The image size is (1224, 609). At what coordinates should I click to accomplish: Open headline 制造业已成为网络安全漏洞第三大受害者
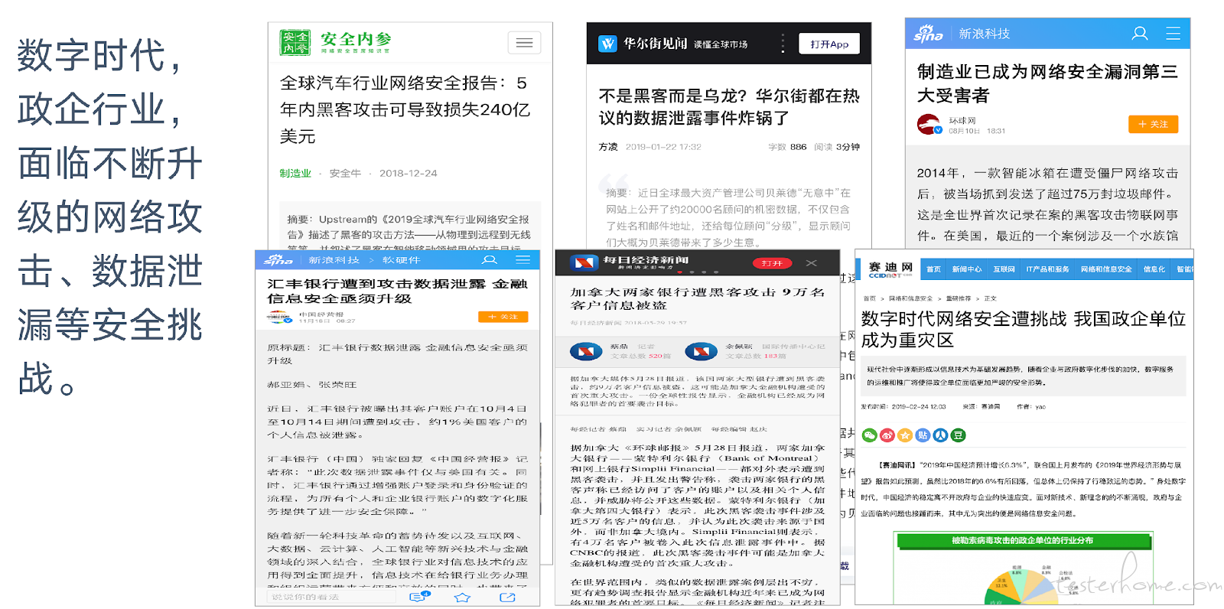1047,83
